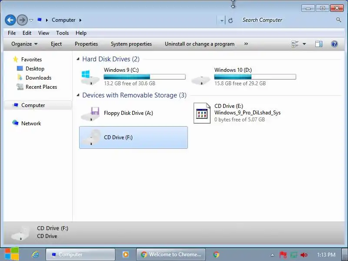This screenshot has height=261, width=348.
Task: Click the Computer icon in address bar
Action: 40,20
